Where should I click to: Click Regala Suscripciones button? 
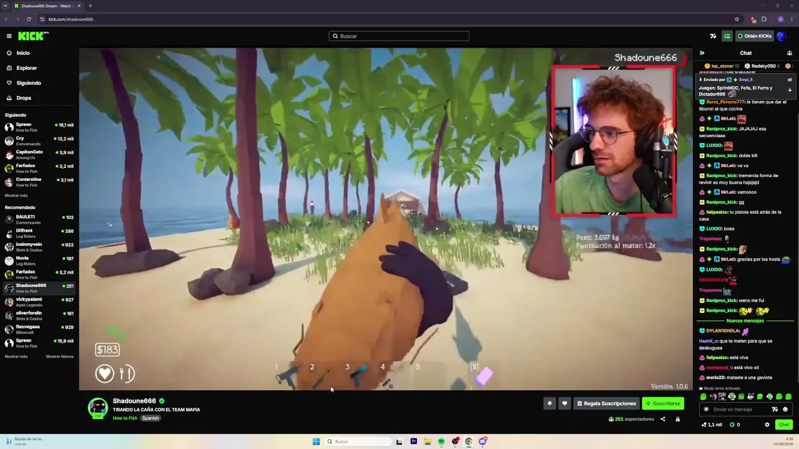tap(606, 403)
